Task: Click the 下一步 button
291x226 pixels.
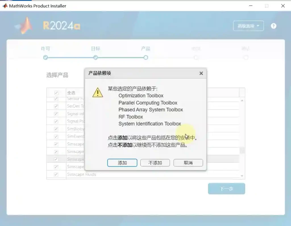Action: pyautogui.click(x=226, y=189)
